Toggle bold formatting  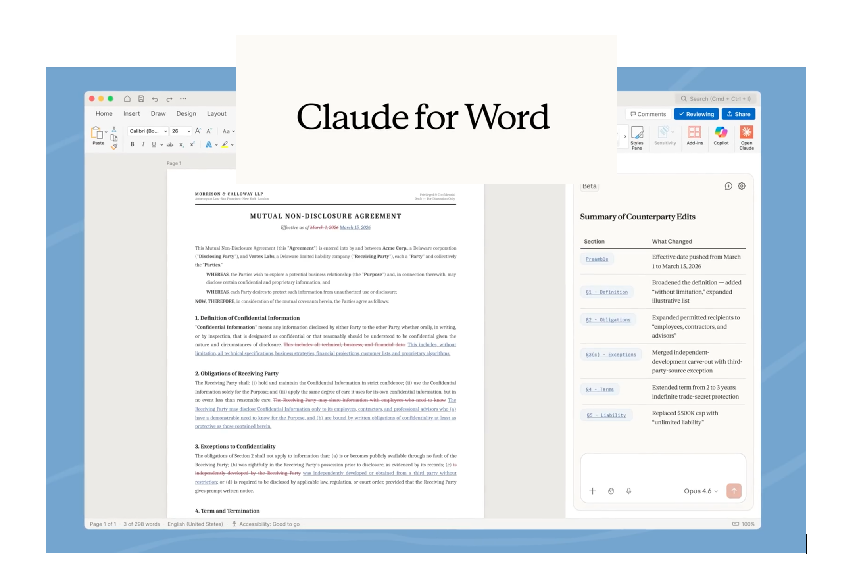[x=132, y=144]
